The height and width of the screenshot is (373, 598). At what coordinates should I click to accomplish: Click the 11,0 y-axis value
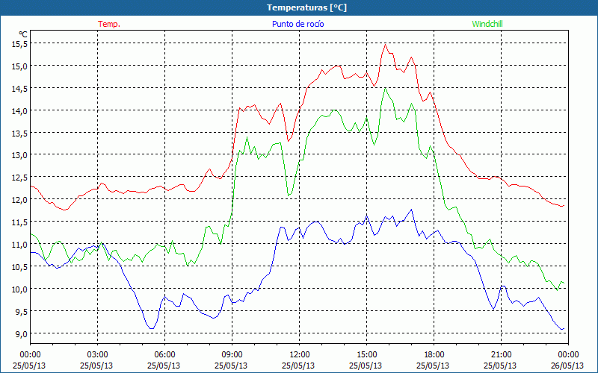(20, 245)
